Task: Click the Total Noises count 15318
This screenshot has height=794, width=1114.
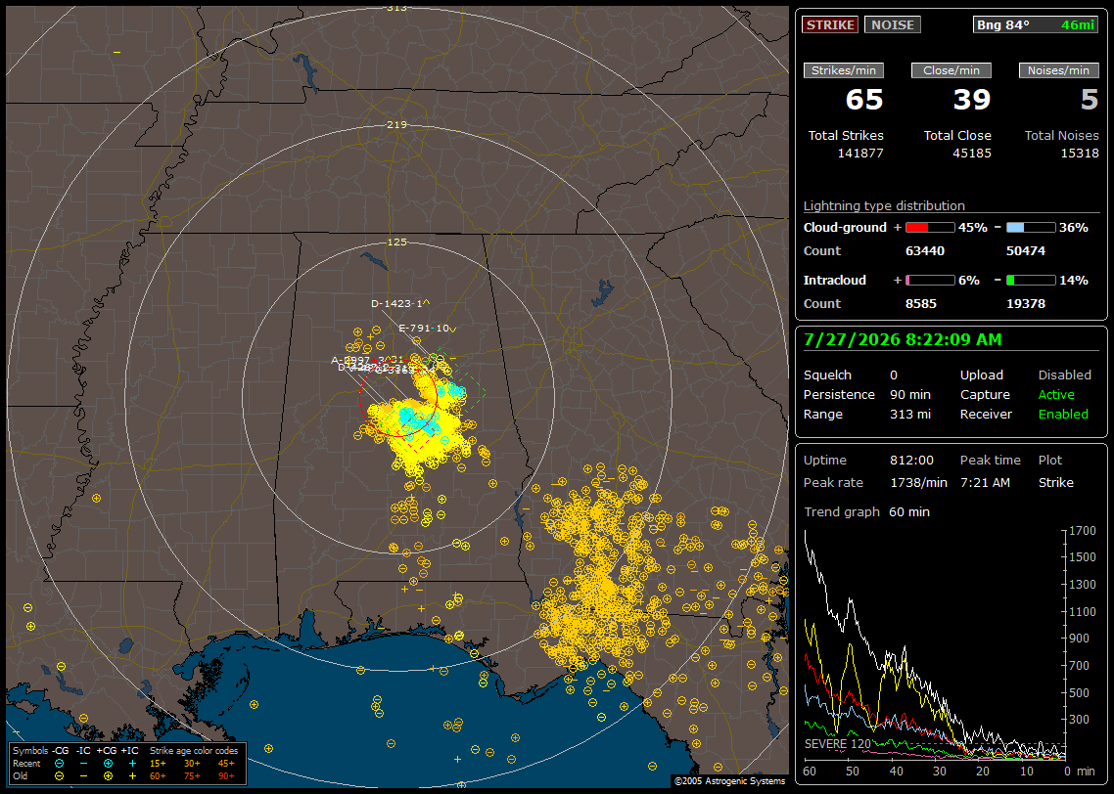Action: tap(1080, 154)
